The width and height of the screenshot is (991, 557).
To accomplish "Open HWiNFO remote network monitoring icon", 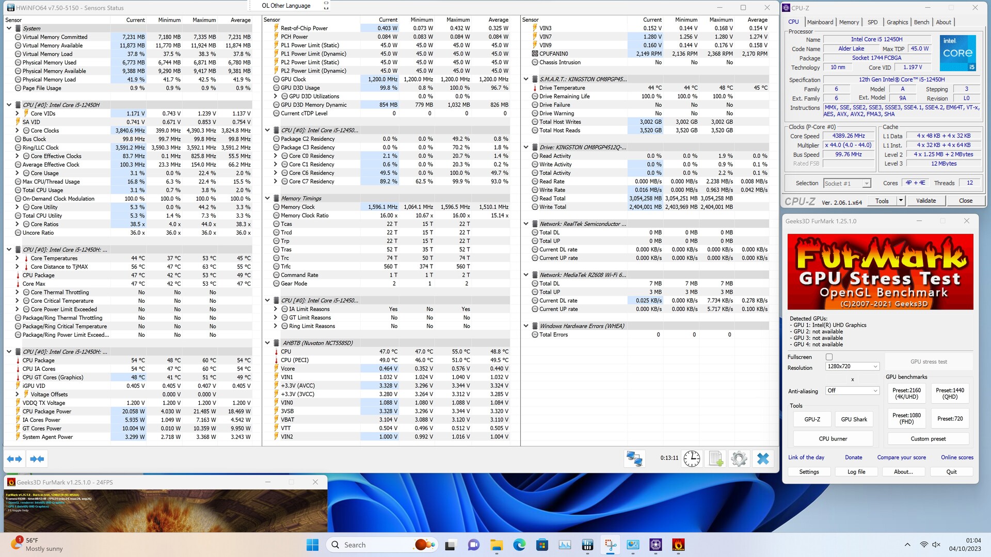I will pos(634,458).
